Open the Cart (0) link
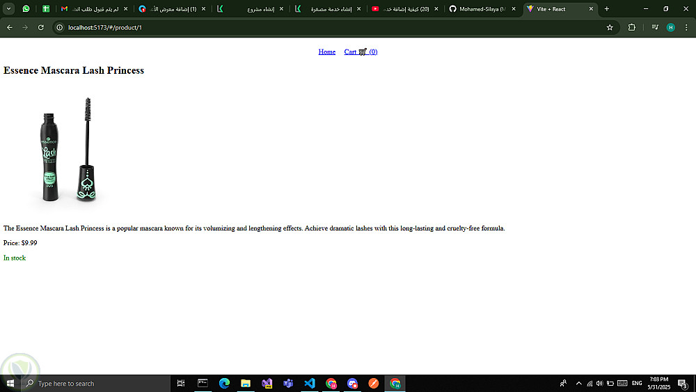This screenshot has width=696, height=392. point(361,52)
